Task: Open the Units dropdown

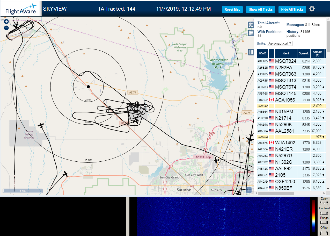Action: [x=280, y=43]
